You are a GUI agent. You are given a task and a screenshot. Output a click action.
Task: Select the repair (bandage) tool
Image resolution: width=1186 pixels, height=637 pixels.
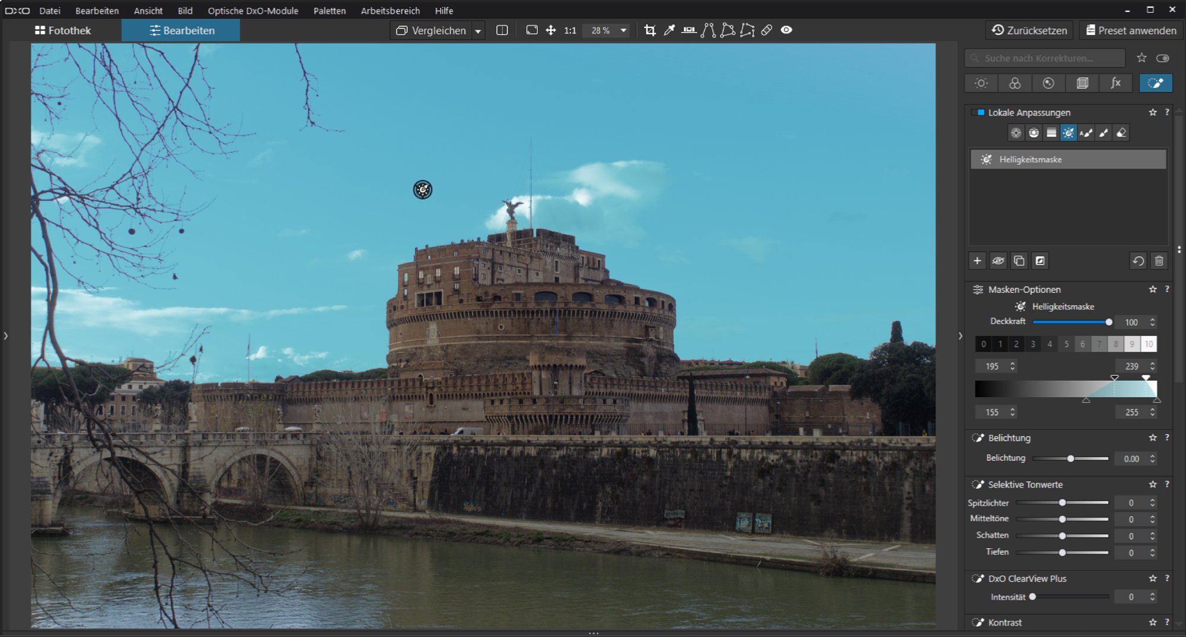767,30
